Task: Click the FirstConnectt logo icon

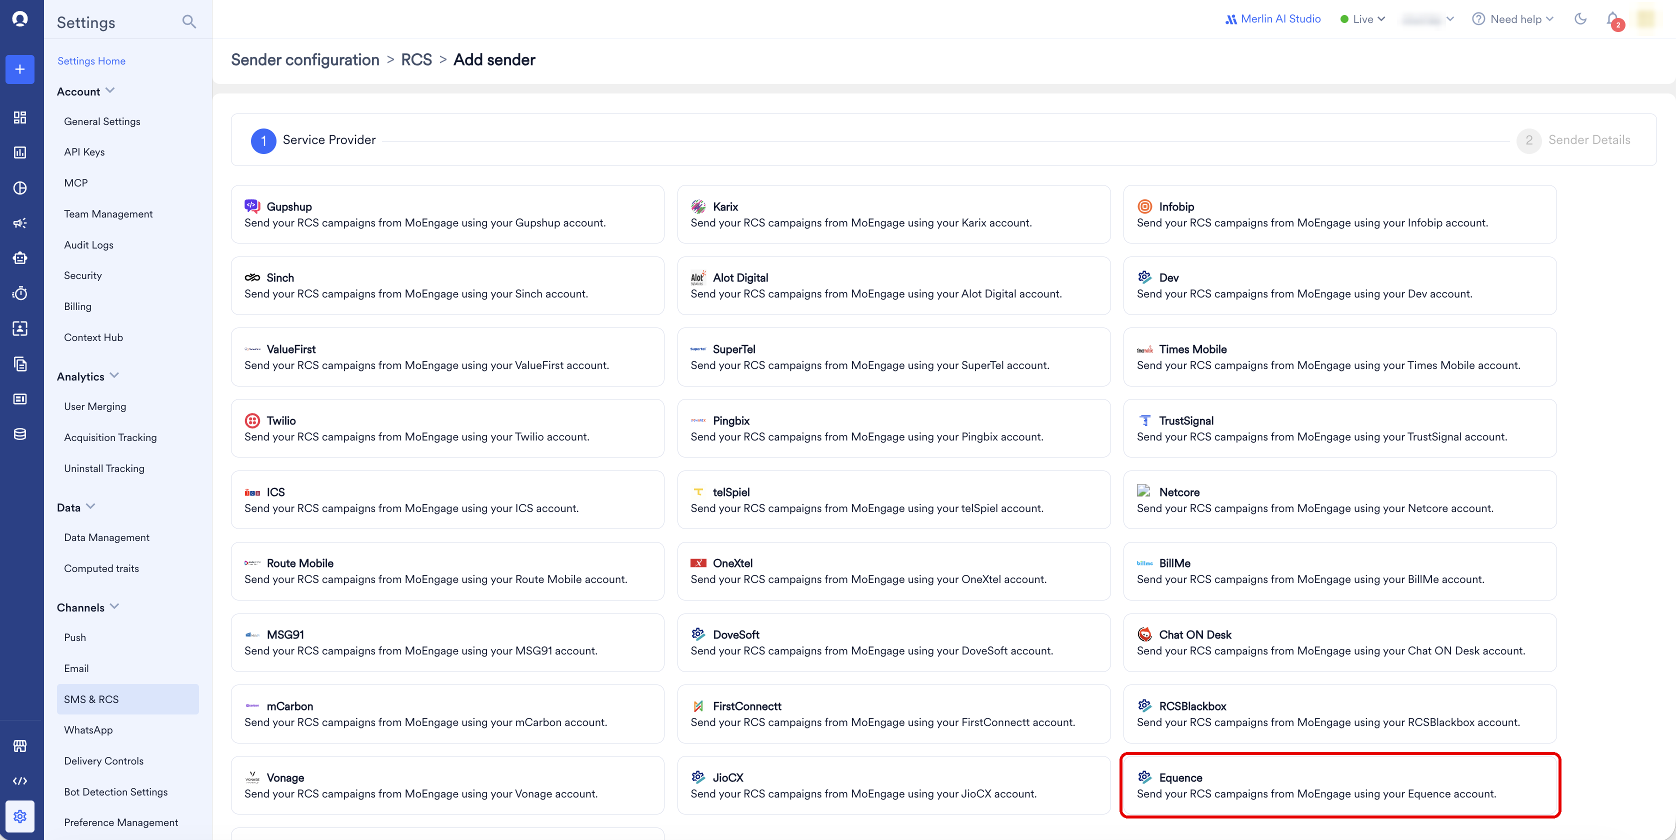Action: point(698,706)
